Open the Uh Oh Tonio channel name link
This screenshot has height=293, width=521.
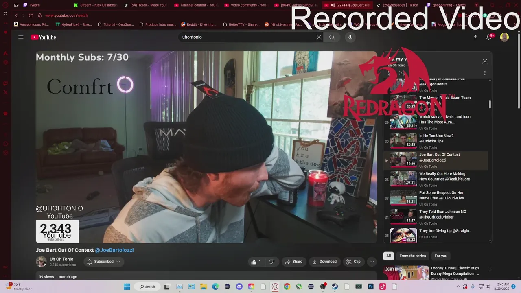point(61,259)
